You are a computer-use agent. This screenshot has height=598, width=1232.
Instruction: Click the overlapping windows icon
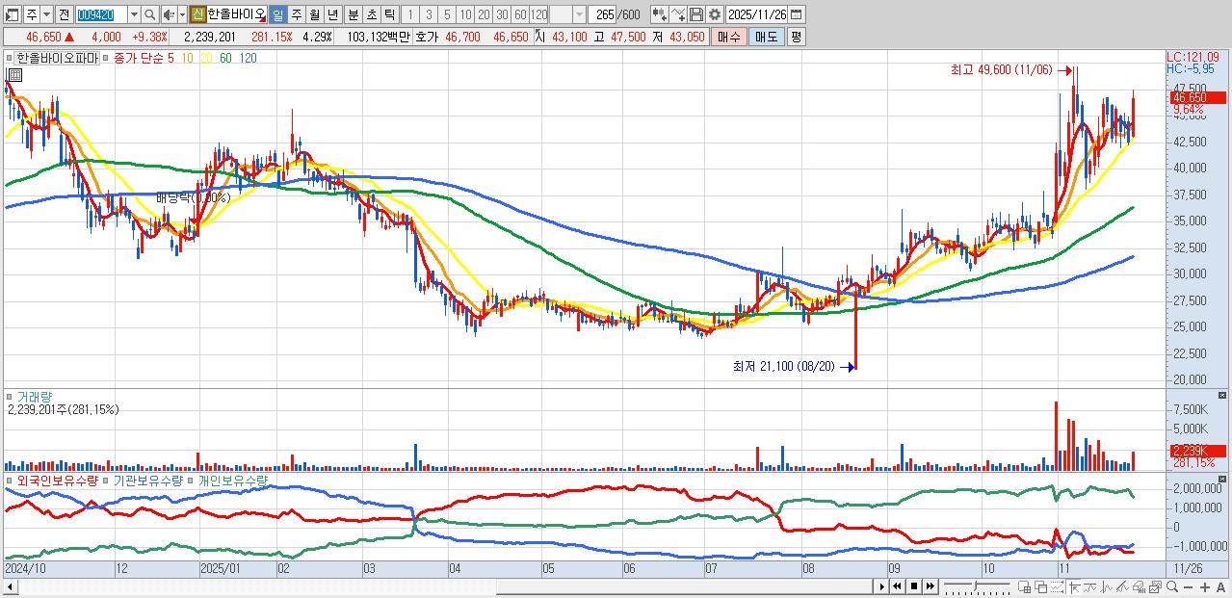pyautogui.click(x=1041, y=586)
